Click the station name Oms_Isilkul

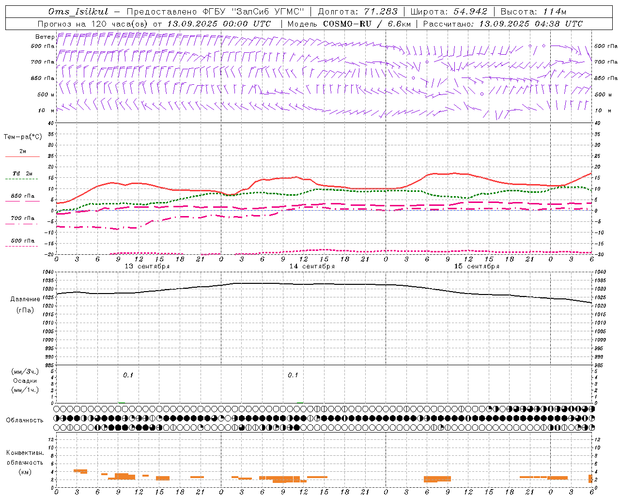point(78,12)
